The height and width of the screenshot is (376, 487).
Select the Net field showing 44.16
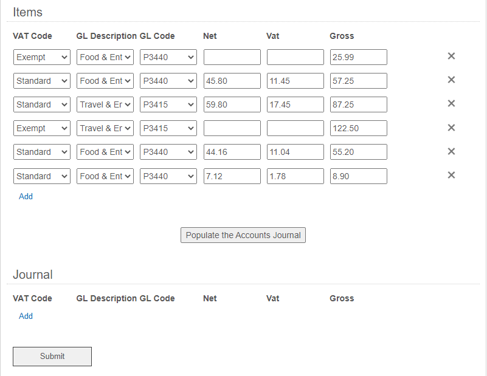click(x=232, y=152)
